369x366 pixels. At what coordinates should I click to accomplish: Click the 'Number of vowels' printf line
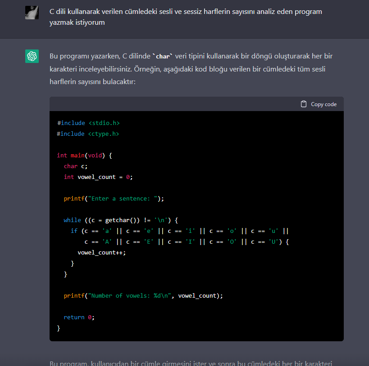click(143, 295)
